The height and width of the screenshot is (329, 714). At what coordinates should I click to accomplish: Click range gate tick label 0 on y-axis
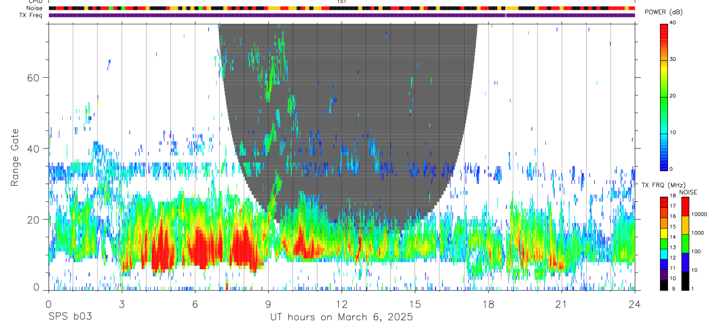click(x=37, y=287)
